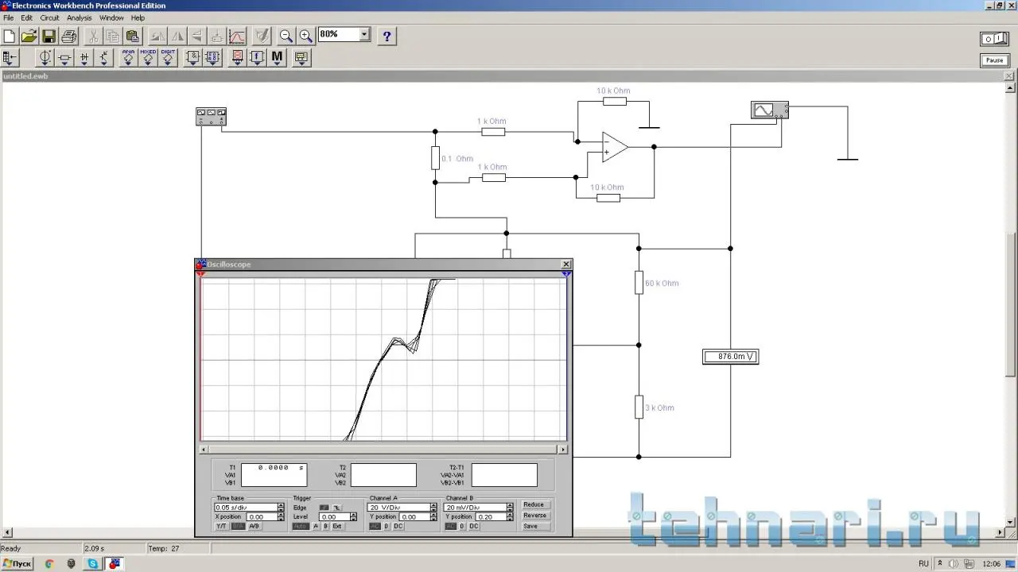Open the Instruments parts bin
Image resolution: width=1018 pixels, height=572 pixels.
coord(301,57)
